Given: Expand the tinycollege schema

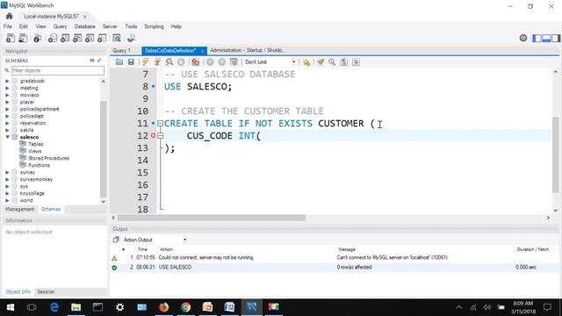Looking at the screenshot, I should [x=7, y=193].
